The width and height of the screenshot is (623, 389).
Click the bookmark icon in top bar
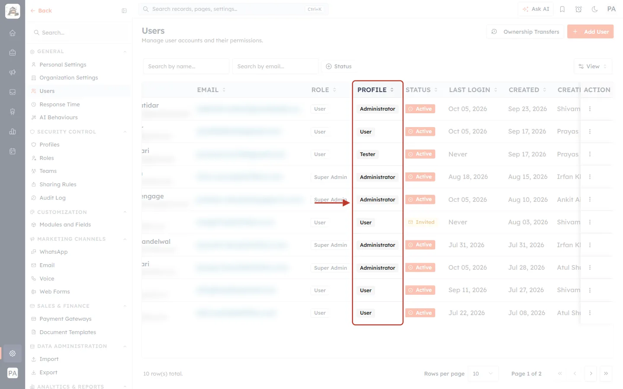click(x=562, y=9)
